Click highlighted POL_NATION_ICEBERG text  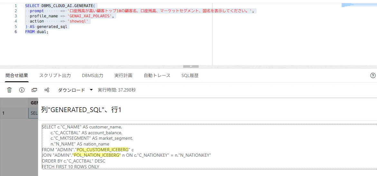click(96, 155)
